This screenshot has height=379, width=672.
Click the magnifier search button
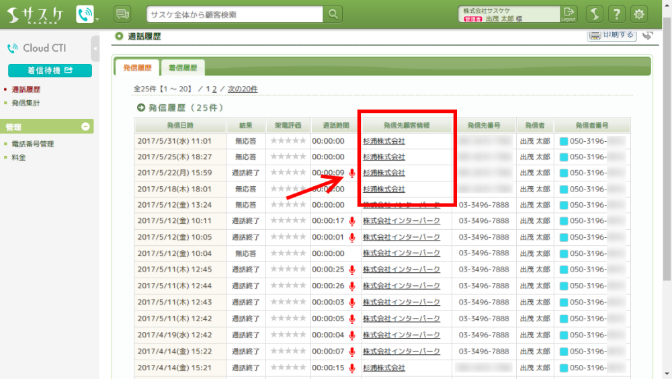[x=333, y=14]
